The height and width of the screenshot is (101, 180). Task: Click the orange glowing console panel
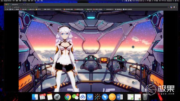(104, 60)
